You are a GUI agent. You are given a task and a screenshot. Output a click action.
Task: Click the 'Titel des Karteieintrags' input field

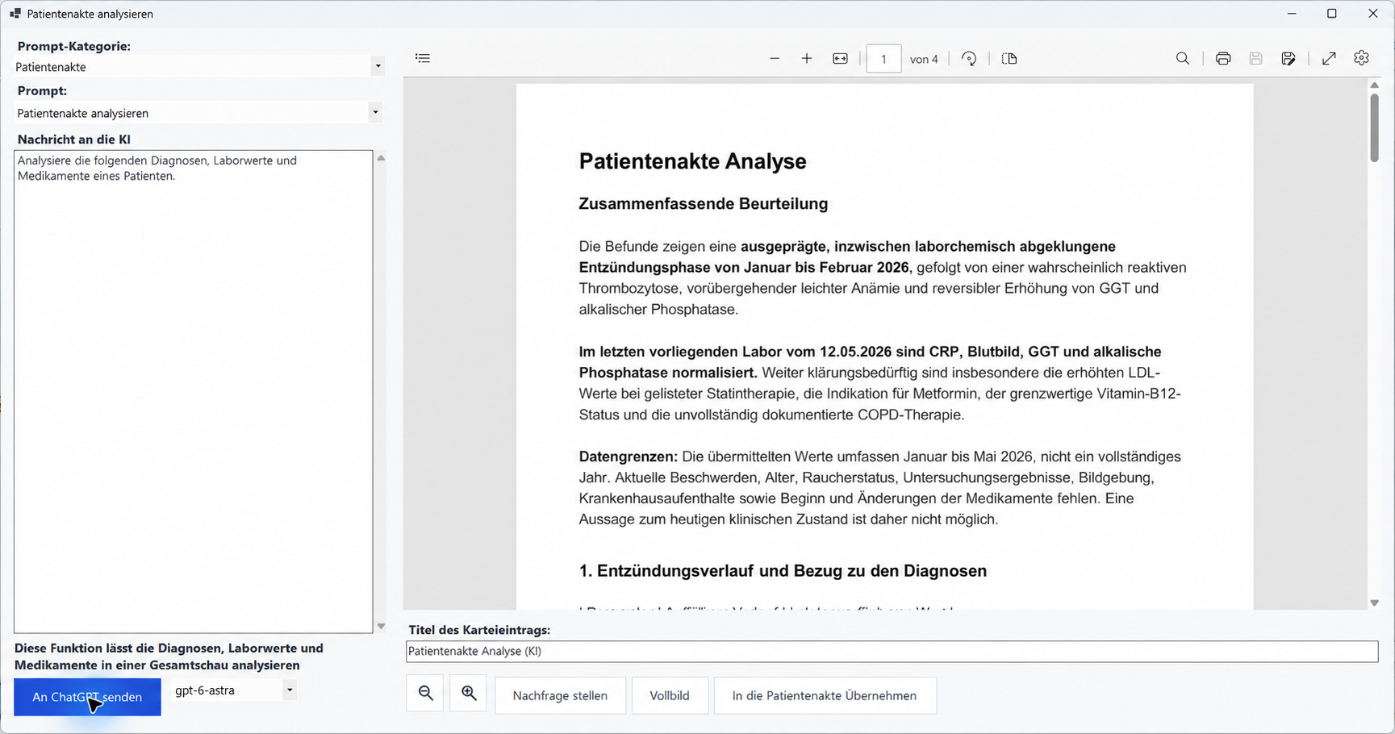pyautogui.click(x=892, y=651)
